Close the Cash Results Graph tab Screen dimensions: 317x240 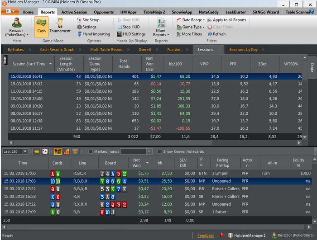(x=80, y=50)
